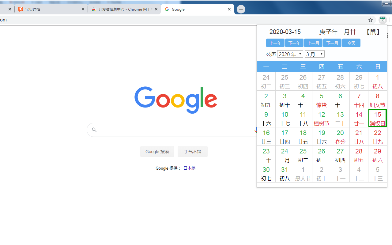Open a new tab with plus button

pos(241,9)
